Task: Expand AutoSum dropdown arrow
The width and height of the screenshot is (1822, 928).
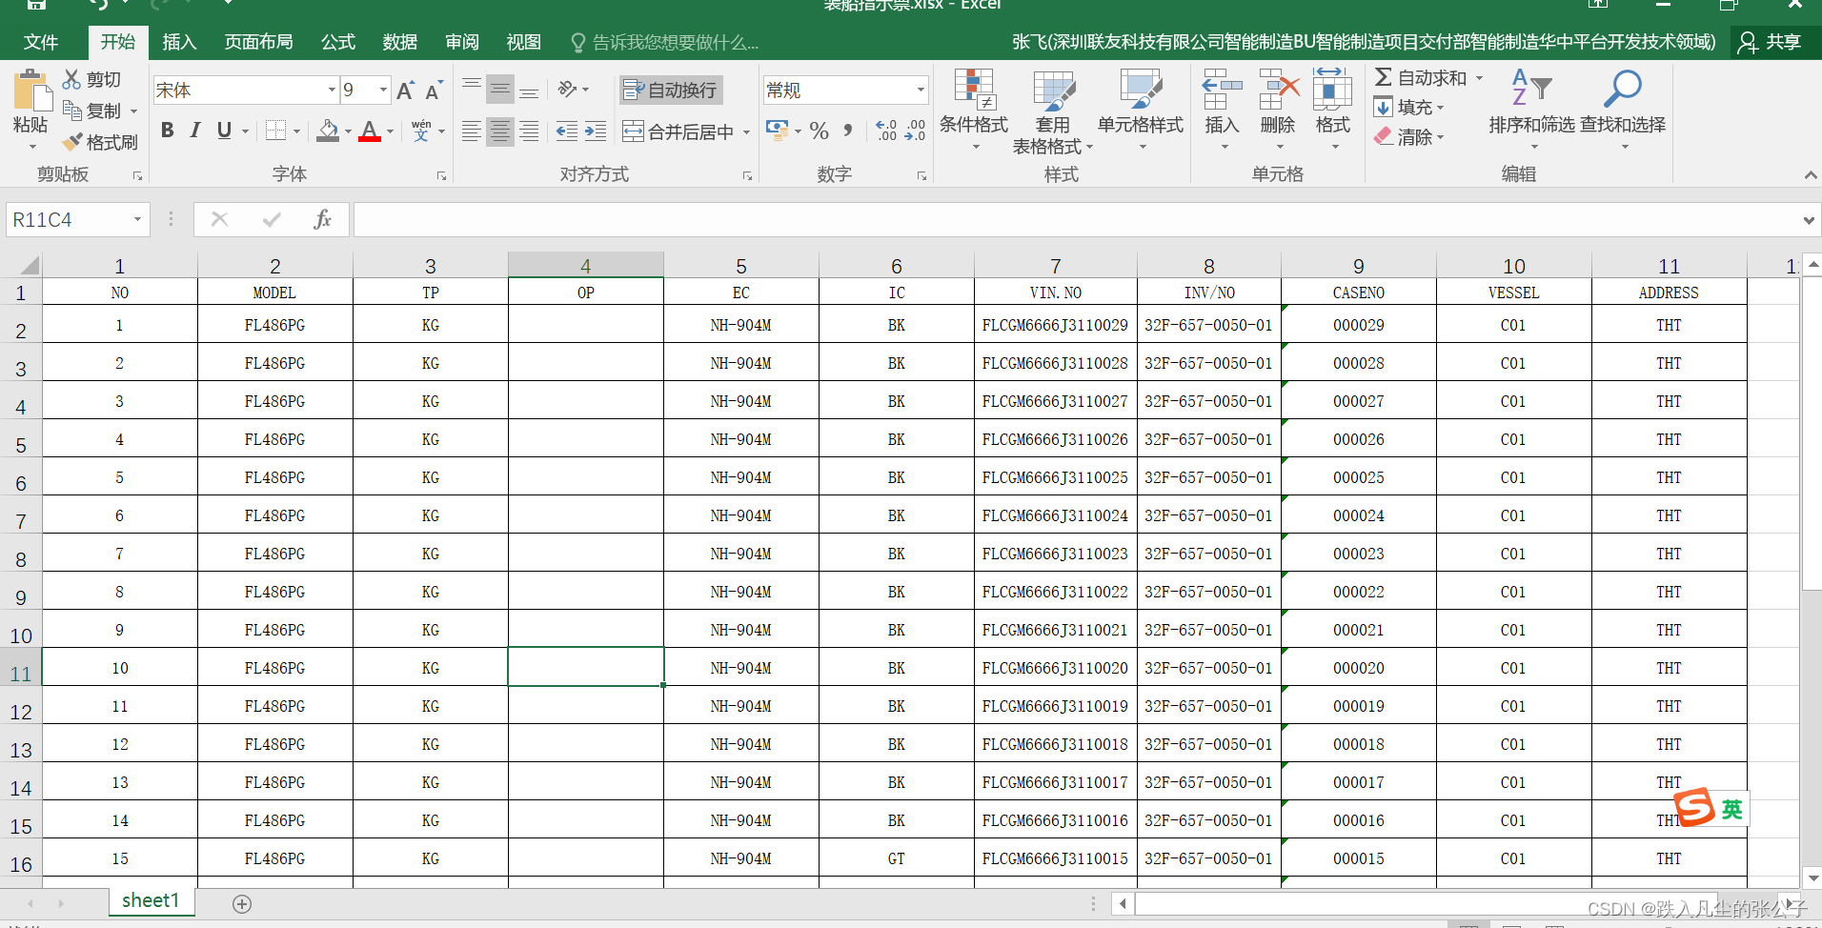Action: coord(1479,78)
